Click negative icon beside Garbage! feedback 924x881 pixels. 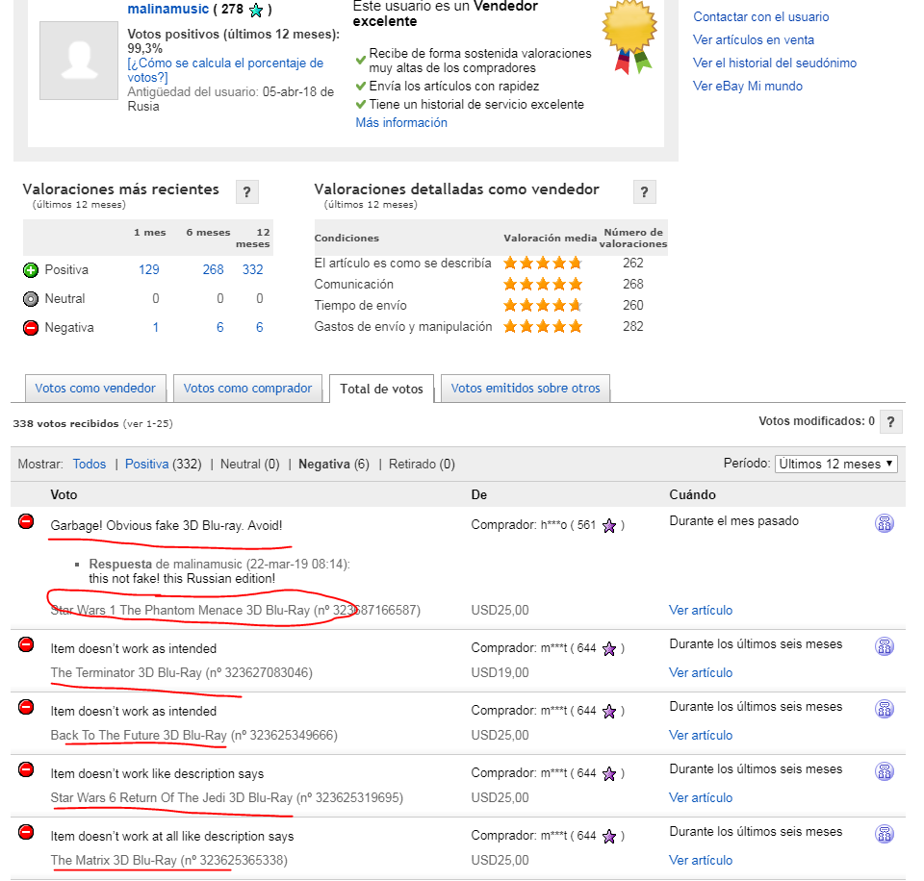tap(26, 521)
